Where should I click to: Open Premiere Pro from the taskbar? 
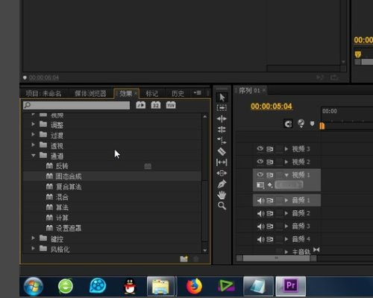pos(291,285)
